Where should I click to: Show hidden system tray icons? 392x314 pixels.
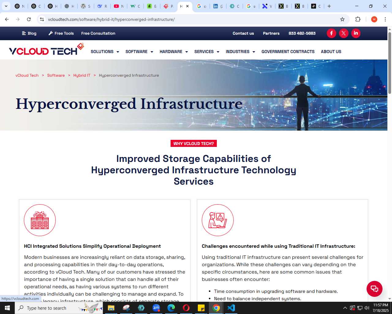tap(345, 308)
